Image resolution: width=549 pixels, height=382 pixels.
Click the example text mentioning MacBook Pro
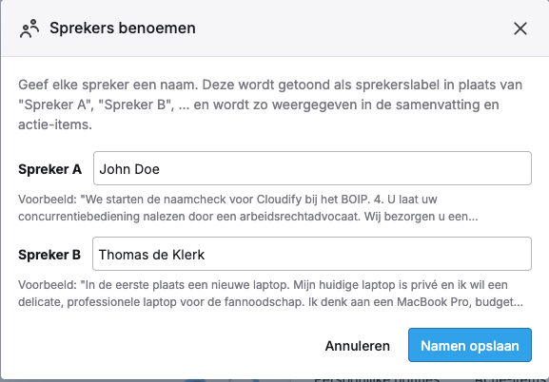pyautogui.click(x=270, y=293)
